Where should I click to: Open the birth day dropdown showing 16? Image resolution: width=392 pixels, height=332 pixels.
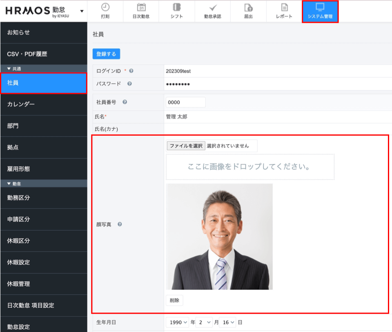click(227, 322)
